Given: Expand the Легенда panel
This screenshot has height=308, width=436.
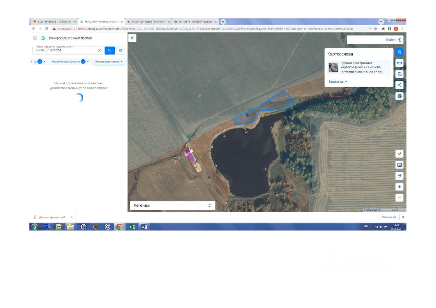Looking at the screenshot, I should click(x=173, y=205).
